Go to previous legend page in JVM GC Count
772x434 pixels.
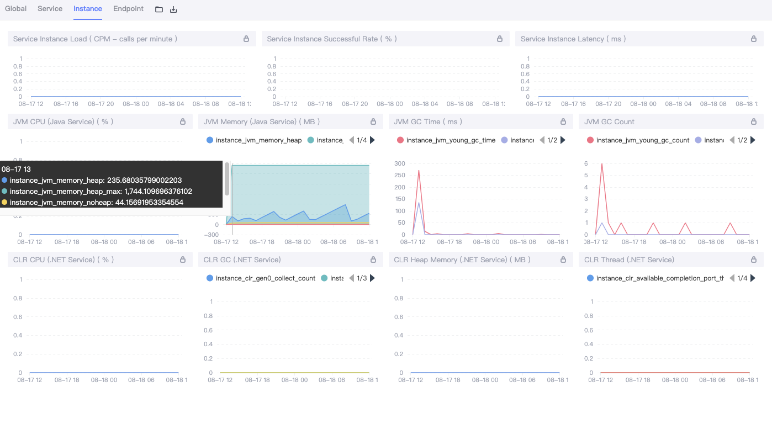pos(732,140)
